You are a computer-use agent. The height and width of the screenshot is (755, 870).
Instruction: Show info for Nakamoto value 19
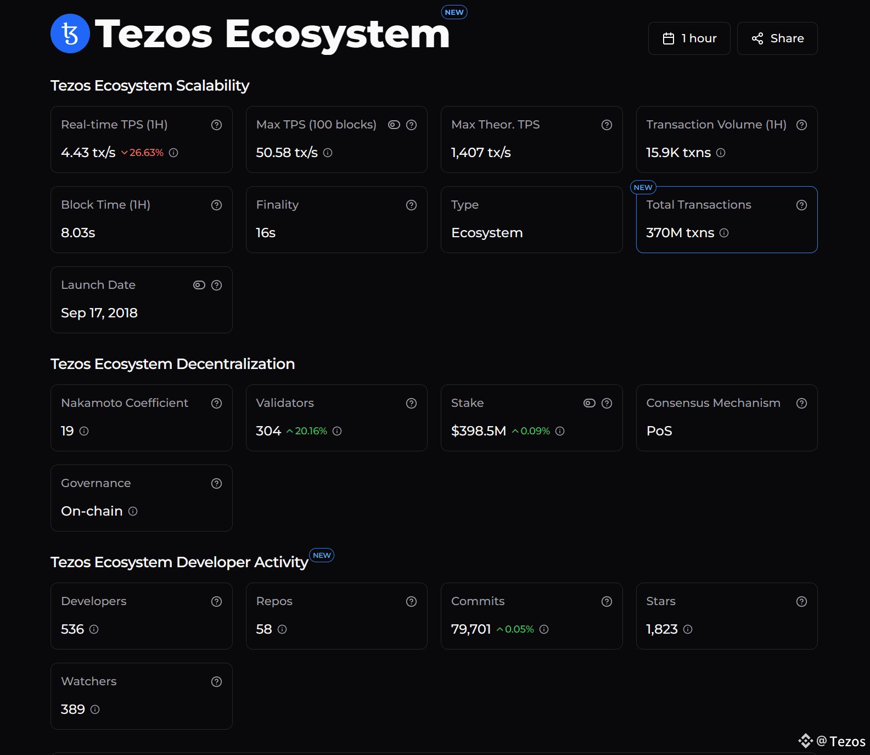84,431
